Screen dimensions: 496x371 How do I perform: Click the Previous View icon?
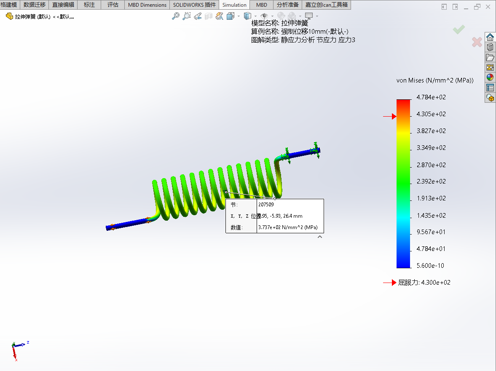point(198,16)
